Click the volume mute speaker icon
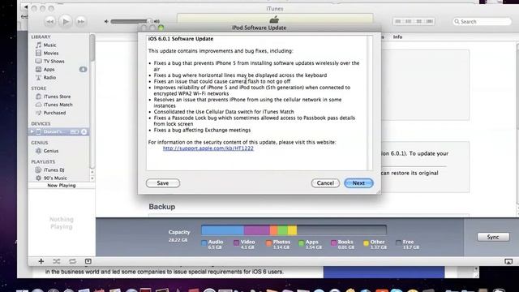The width and height of the screenshot is (519, 292). point(106,22)
